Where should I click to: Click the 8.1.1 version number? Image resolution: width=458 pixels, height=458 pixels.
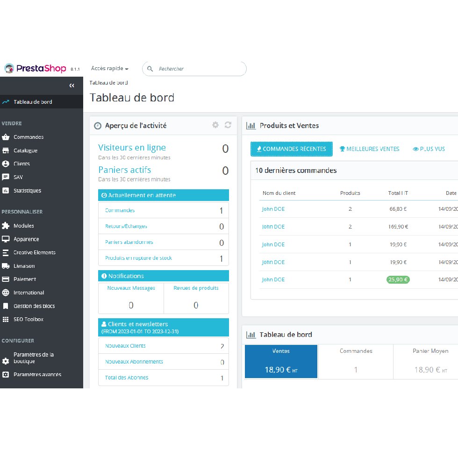tap(75, 69)
